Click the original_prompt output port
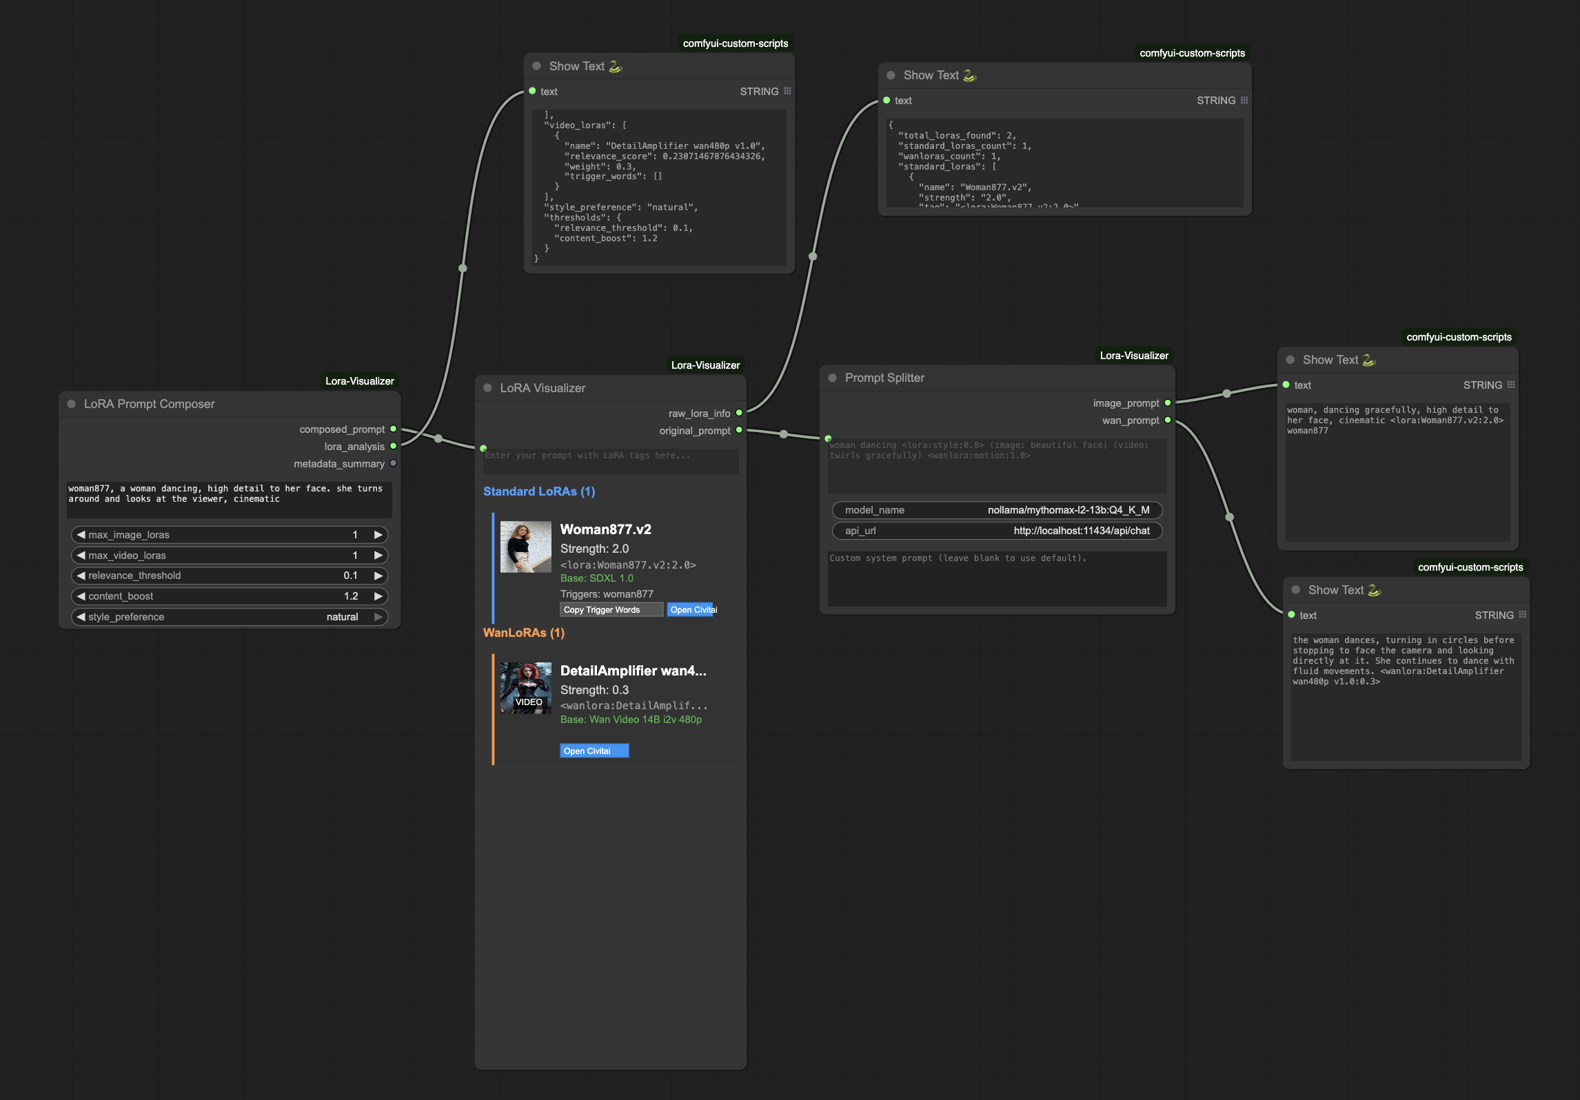The height and width of the screenshot is (1100, 1580). pyautogui.click(x=739, y=430)
